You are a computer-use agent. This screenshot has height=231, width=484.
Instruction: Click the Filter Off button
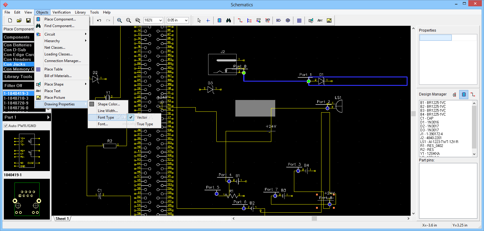(18, 86)
